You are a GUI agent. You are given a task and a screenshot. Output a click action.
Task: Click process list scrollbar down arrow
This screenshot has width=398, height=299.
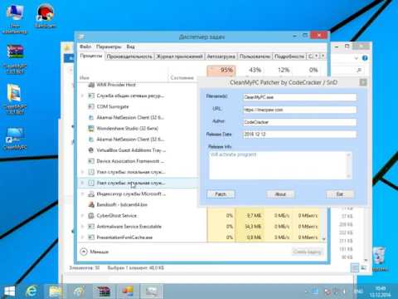324,239
